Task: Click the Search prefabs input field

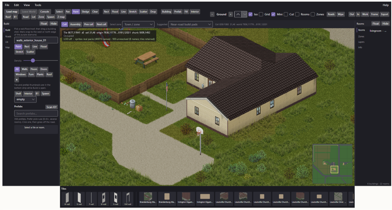Action: click(36, 113)
